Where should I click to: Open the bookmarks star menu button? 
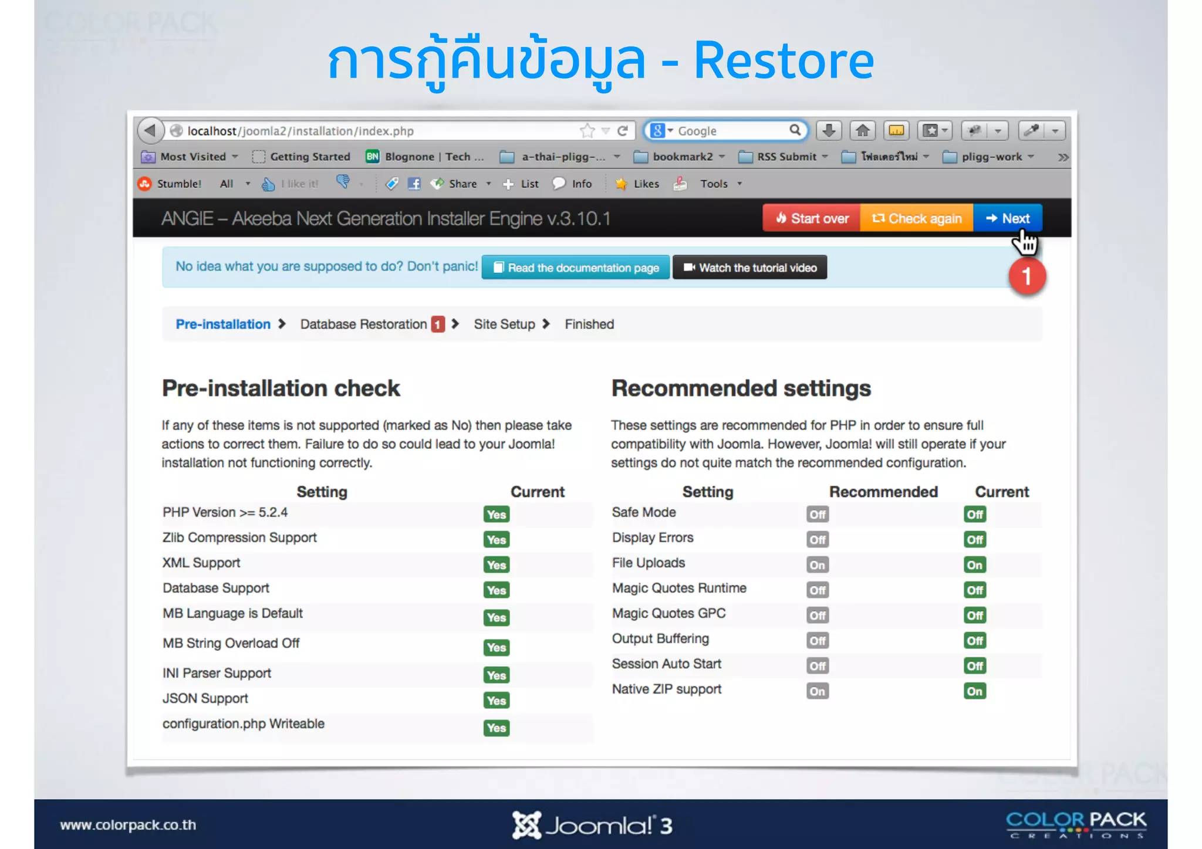936,130
